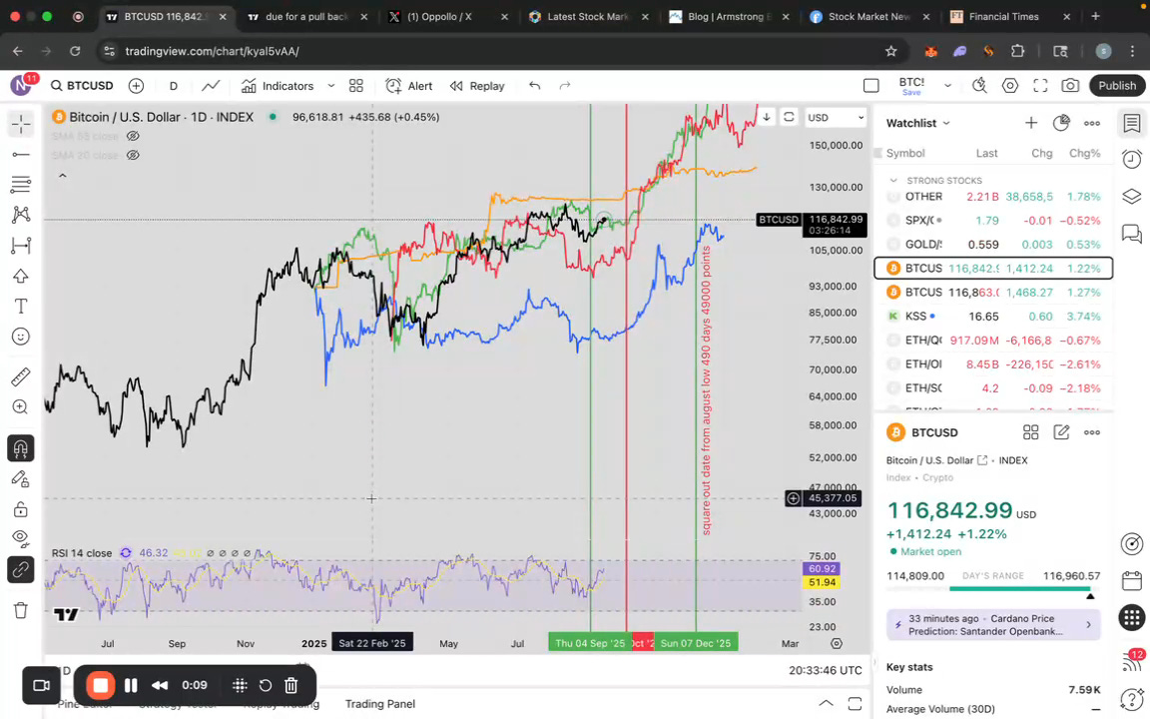Open the Object Tree panel

click(1132, 196)
